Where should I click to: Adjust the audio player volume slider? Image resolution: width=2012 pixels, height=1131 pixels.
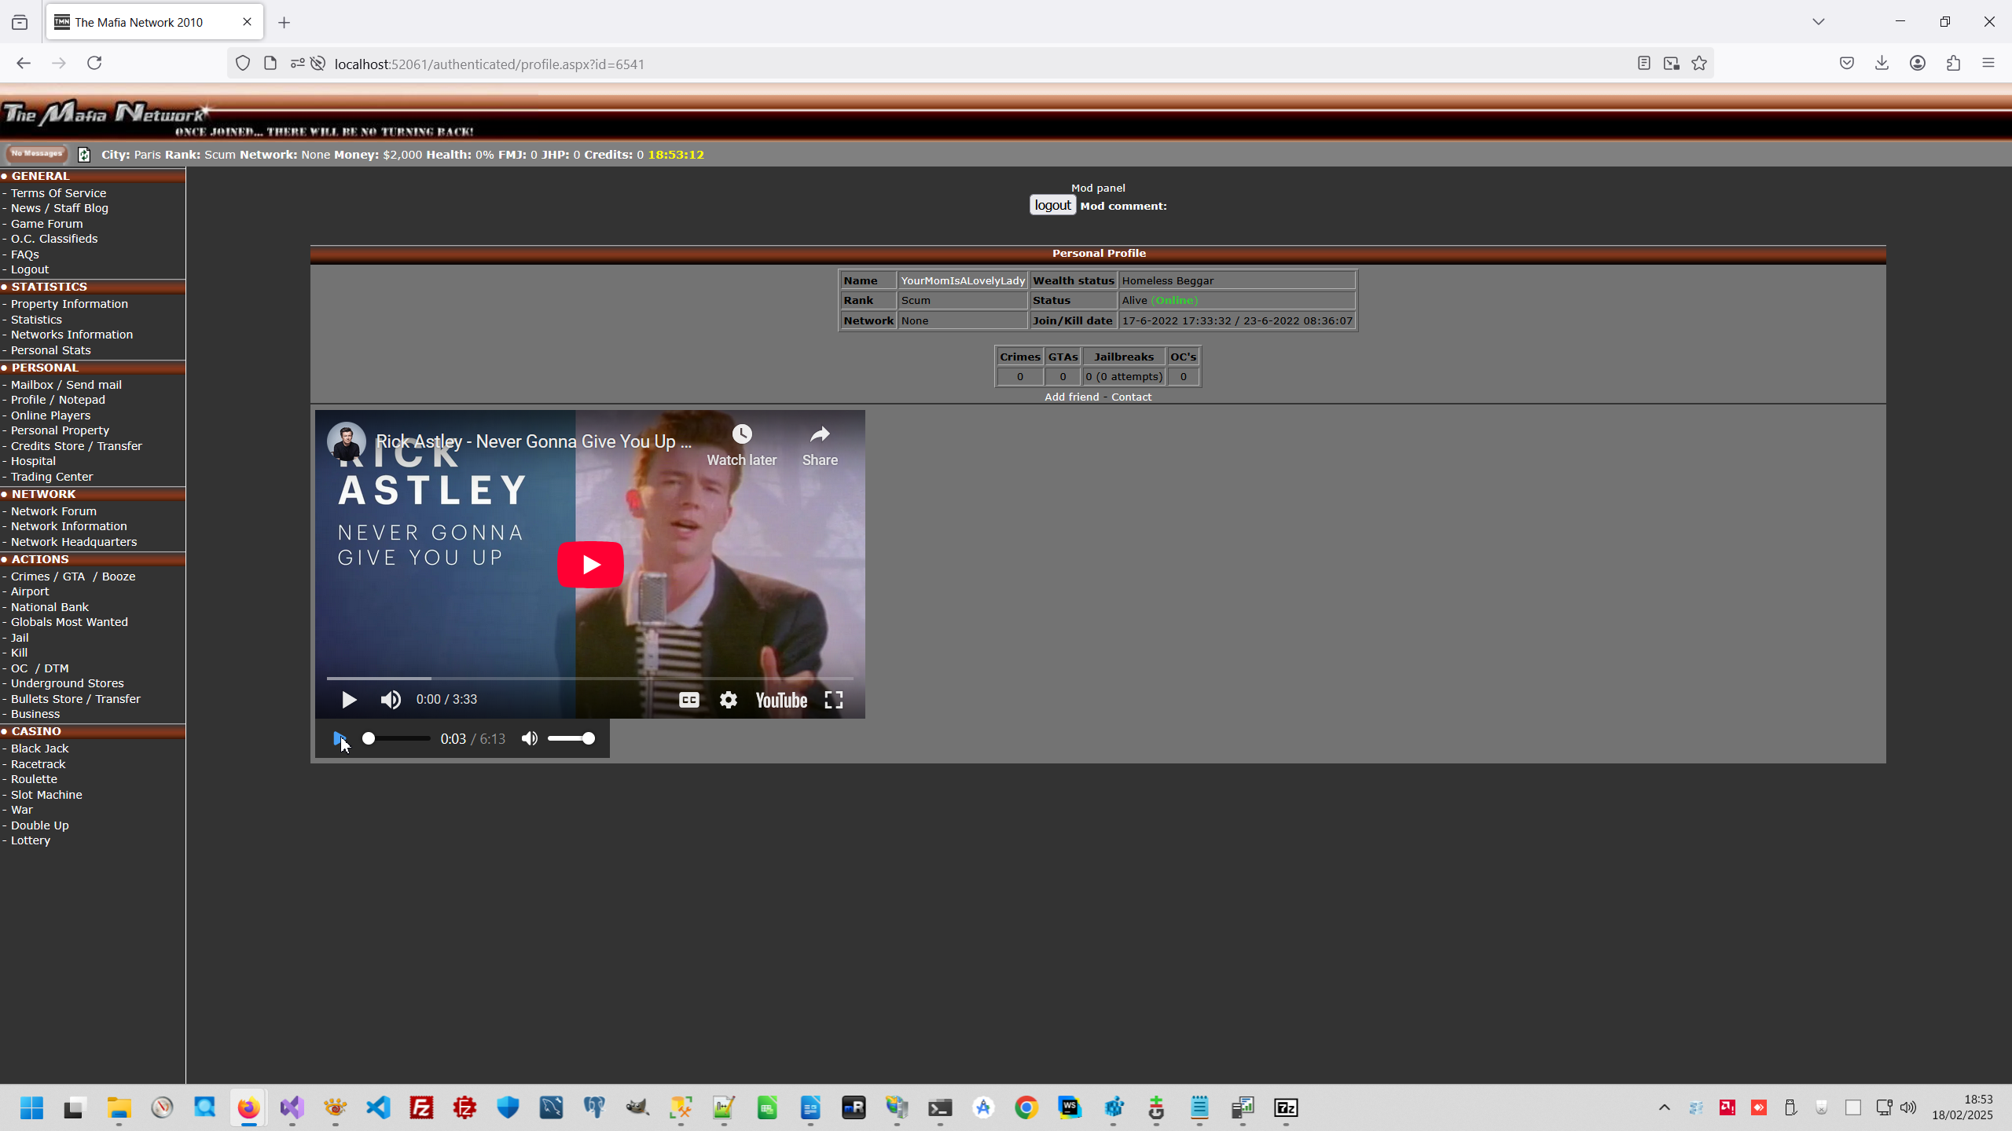point(571,738)
